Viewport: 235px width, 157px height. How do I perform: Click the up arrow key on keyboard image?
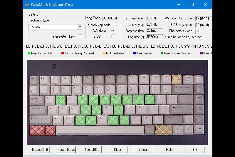coord(188,120)
